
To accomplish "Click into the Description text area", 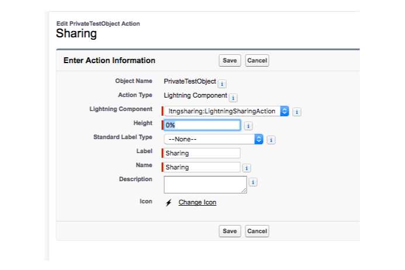I will [x=205, y=185].
